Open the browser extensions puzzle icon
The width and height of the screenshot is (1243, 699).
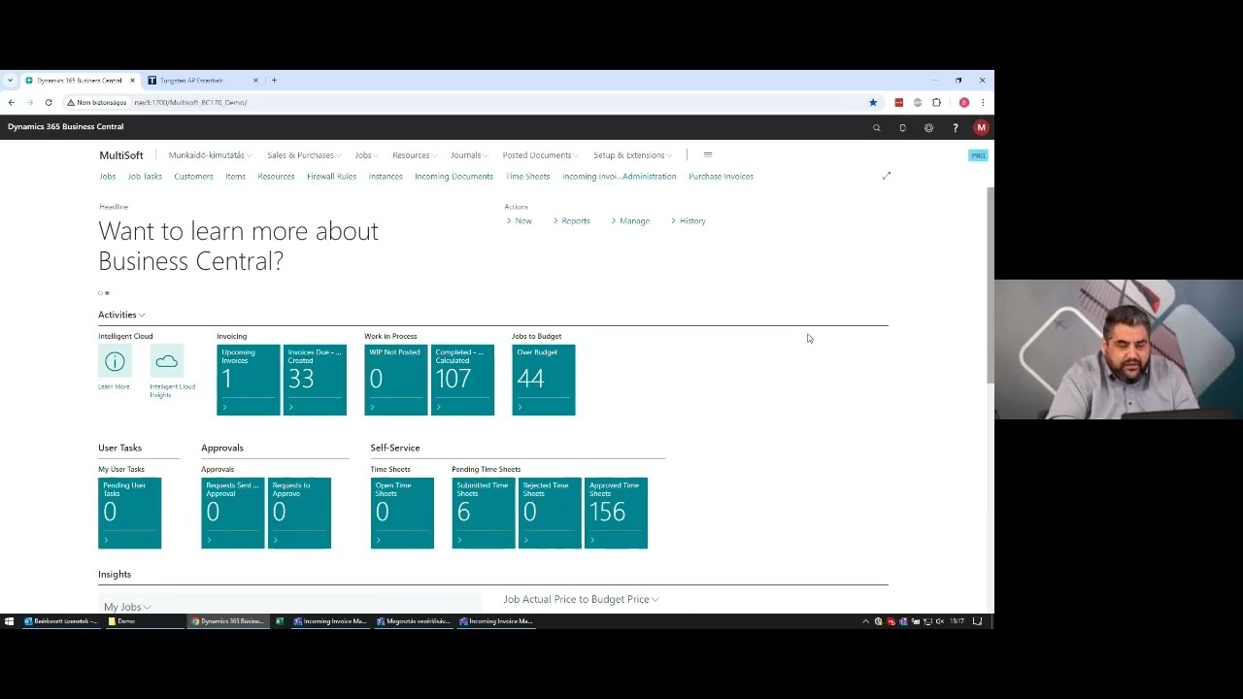(x=936, y=102)
